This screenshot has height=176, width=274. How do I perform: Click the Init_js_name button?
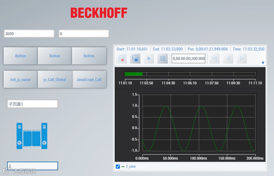point(20,80)
